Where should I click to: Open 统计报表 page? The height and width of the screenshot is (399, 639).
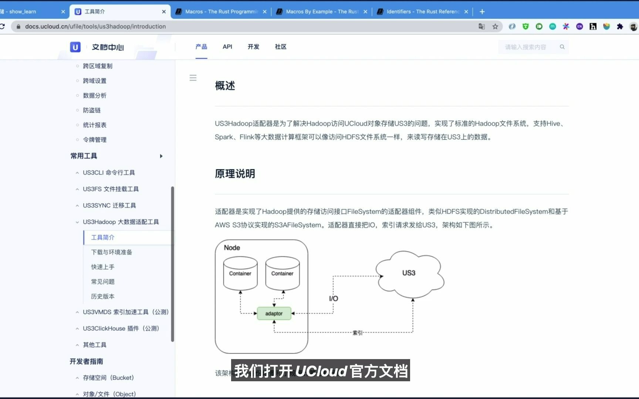pyautogui.click(x=95, y=125)
